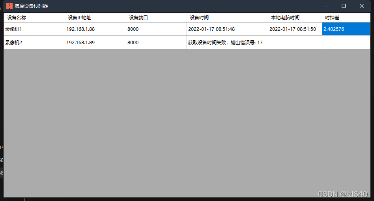Click IP address cell 192.168.1.89
Viewport: 374px width, 201px height.
coord(95,43)
